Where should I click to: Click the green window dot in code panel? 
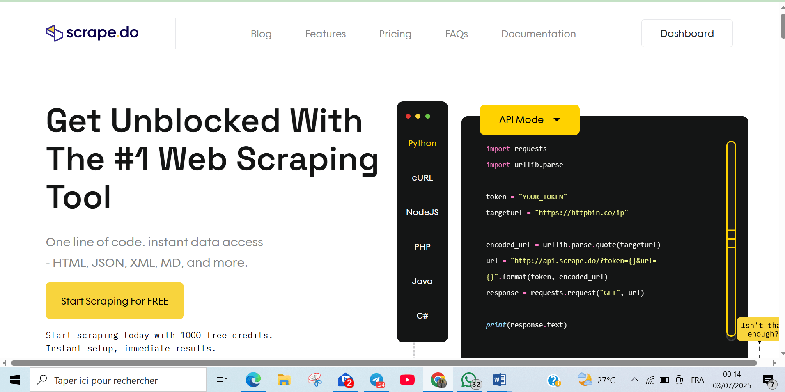[x=428, y=116]
